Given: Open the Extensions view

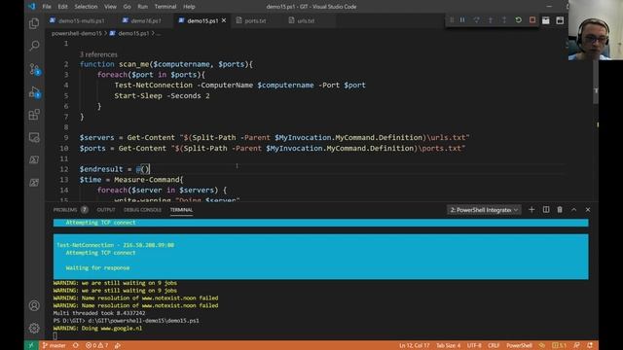Looking at the screenshot, I should pos(34,115).
